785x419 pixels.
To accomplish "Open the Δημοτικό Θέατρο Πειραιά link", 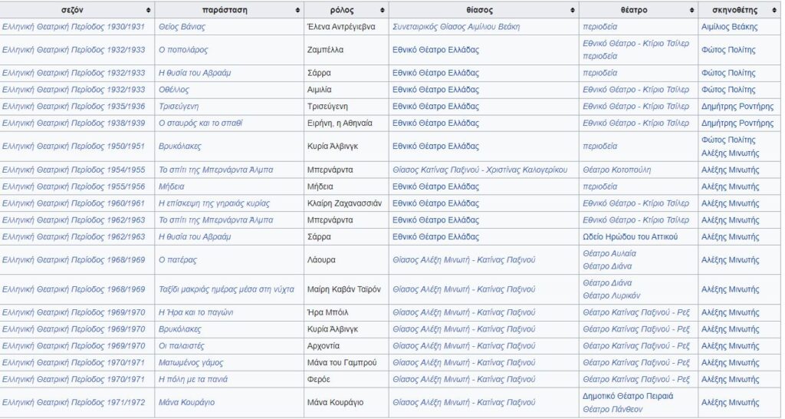I will coord(628,396).
